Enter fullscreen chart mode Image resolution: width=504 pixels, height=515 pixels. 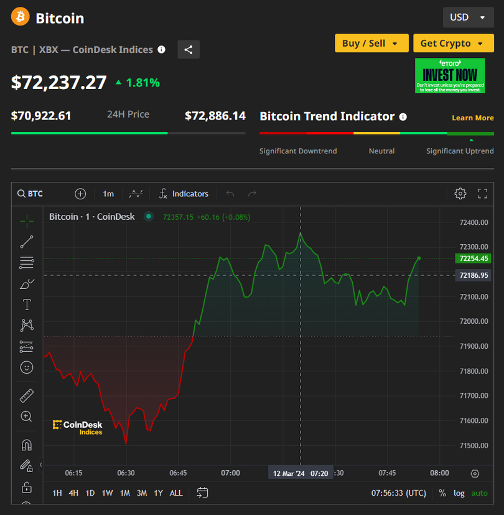pyautogui.click(x=482, y=194)
